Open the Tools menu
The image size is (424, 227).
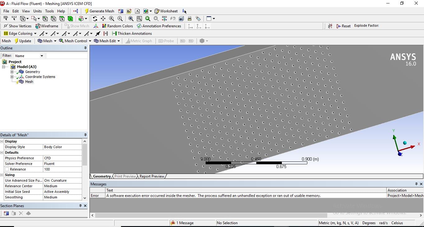pyautogui.click(x=49, y=11)
